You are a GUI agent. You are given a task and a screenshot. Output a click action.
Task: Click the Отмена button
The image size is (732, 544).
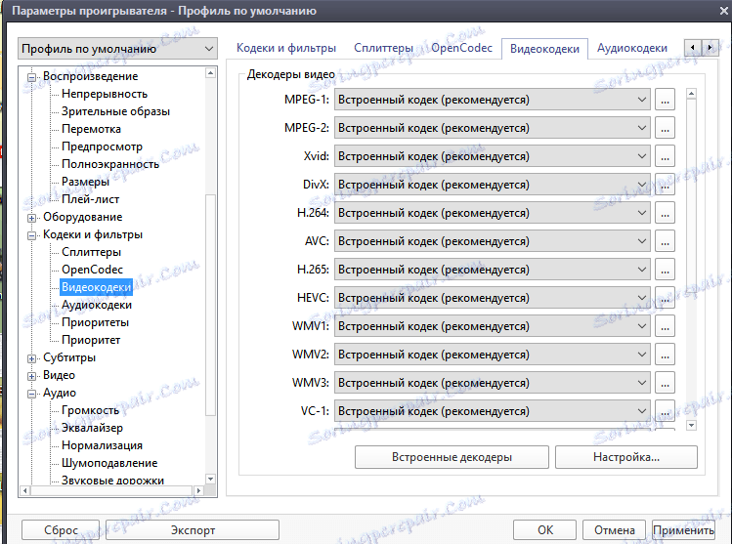point(615,530)
